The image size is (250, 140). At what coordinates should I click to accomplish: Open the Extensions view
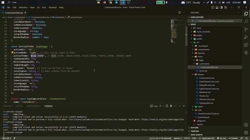[x=246, y=45]
